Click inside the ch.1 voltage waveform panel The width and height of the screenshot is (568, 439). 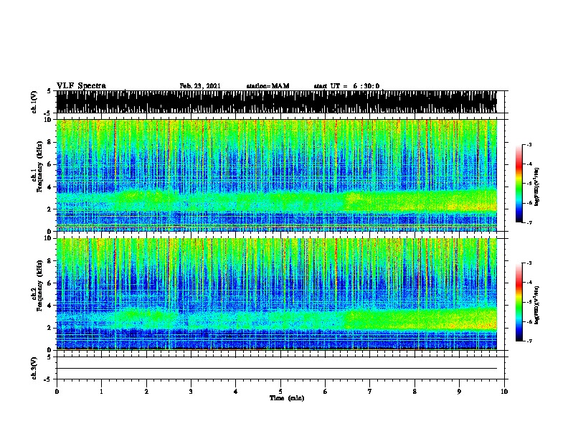pyautogui.click(x=276, y=102)
